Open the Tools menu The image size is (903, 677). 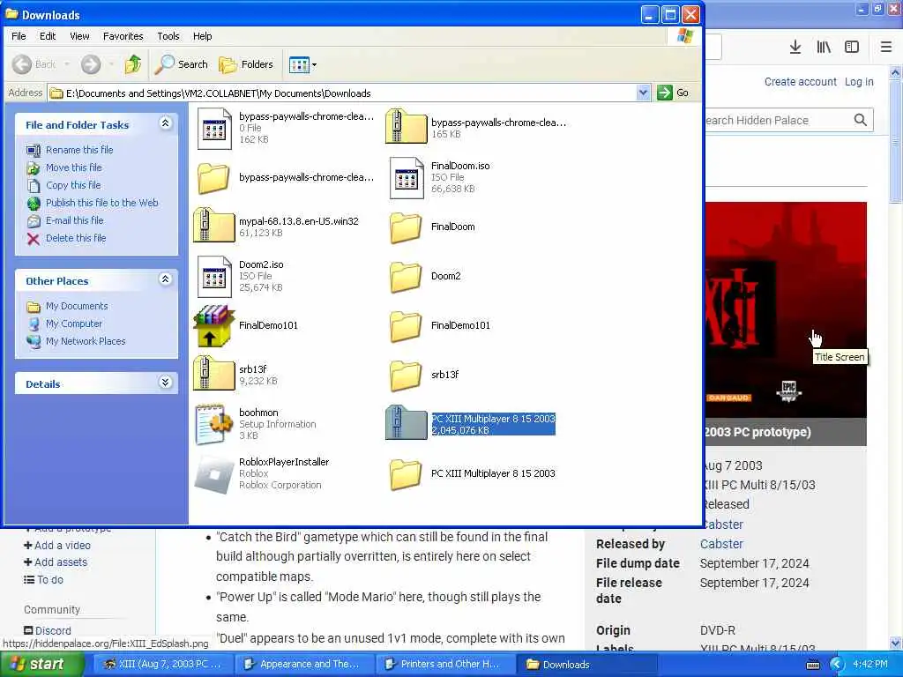point(168,35)
